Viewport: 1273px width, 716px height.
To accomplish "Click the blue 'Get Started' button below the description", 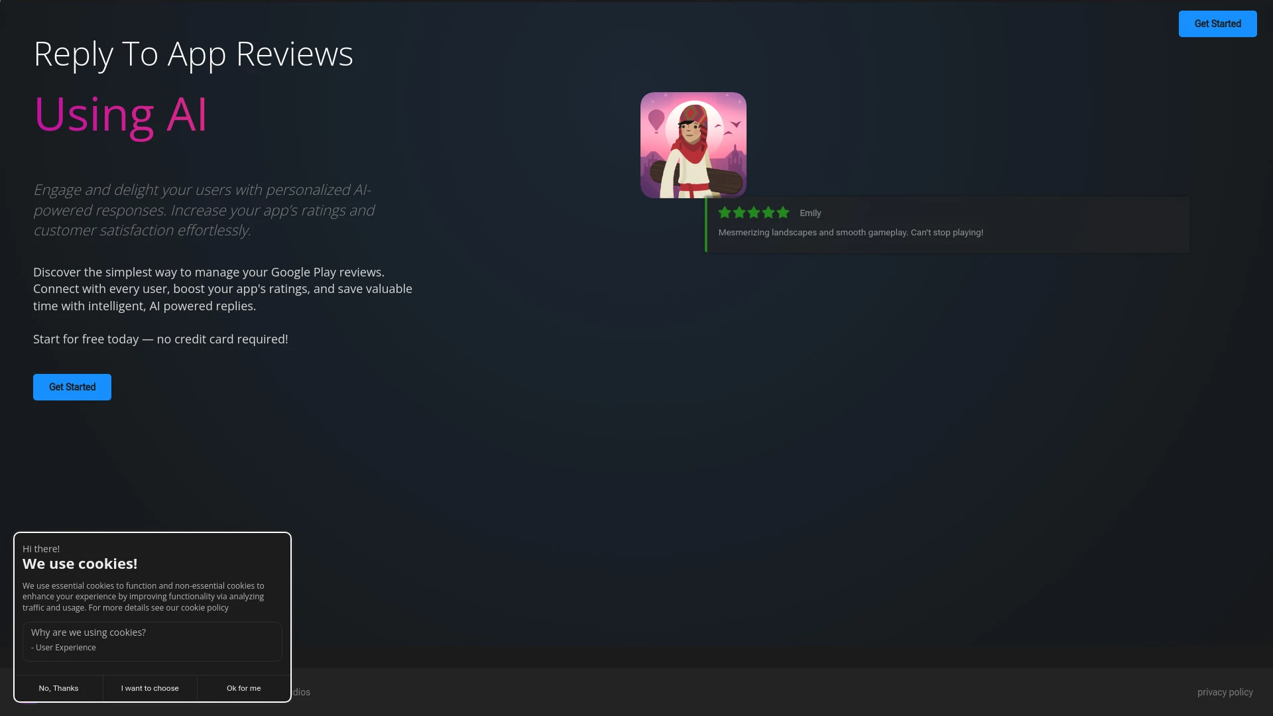I will click(72, 387).
